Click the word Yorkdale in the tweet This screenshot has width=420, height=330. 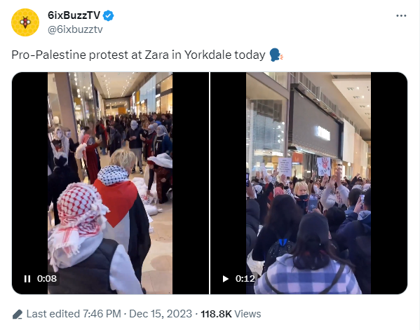[208, 55]
